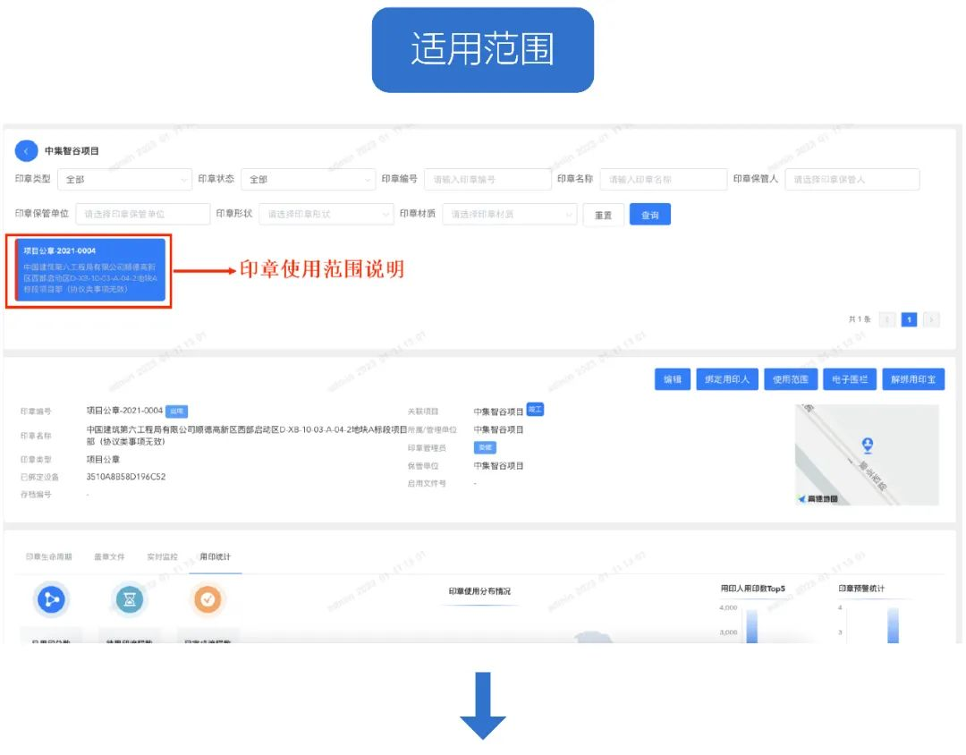Focus the 印章名称 input field
This screenshot has height=755, width=966.
click(x=663, y=179)
